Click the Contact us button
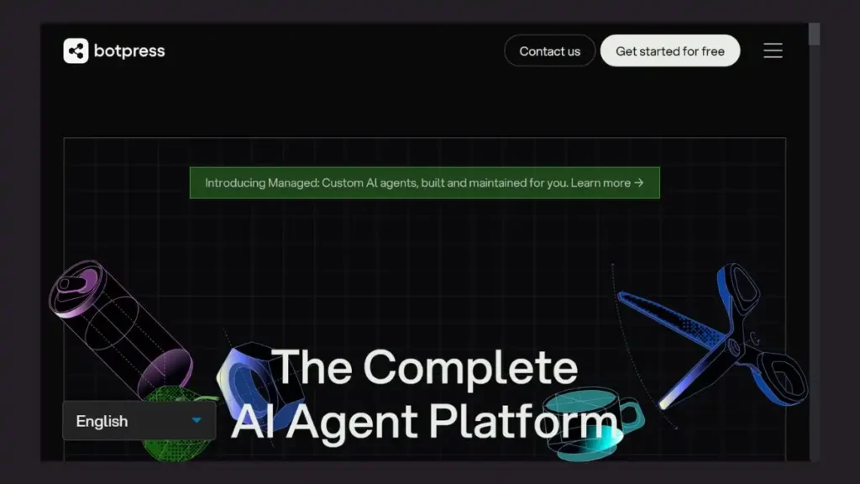Screen dimensions: 860x484 tap(549, 50)
